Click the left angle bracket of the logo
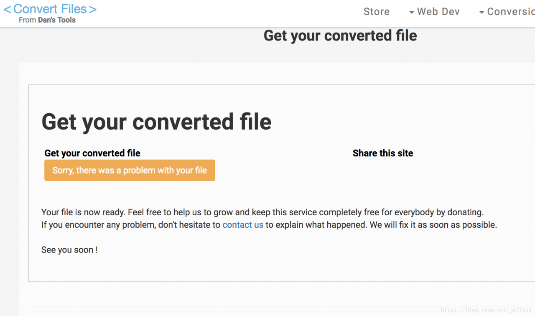This screenshot has height=316, width=535. pos(7,9)
